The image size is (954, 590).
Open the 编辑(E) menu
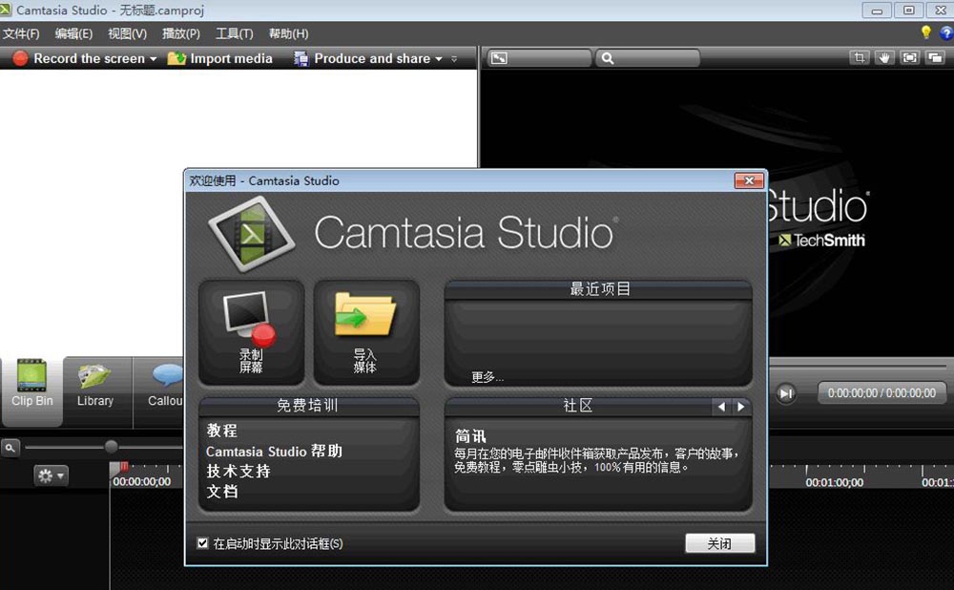[73, 33]
